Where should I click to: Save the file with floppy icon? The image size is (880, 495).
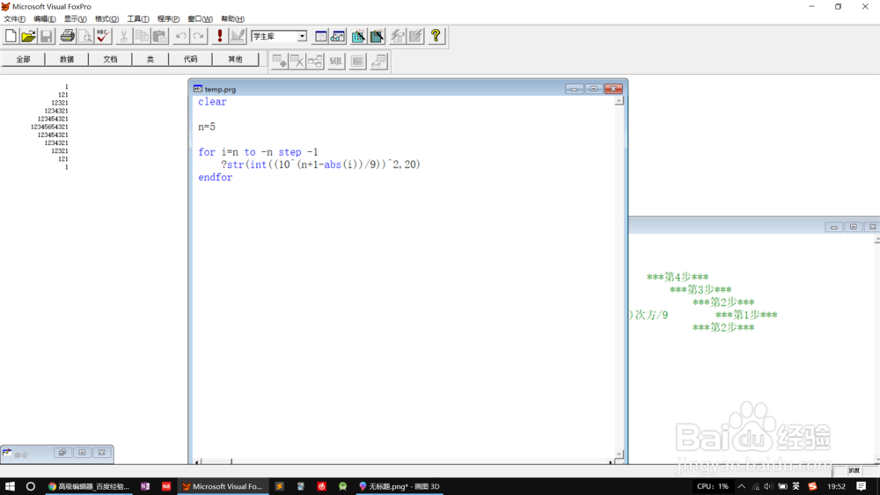pyautogui.click(x=46, y=36)
